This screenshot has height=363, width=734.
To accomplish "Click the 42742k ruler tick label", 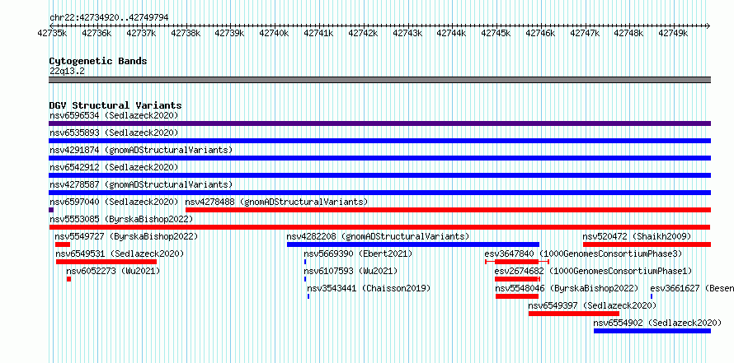I will point(363,33).
